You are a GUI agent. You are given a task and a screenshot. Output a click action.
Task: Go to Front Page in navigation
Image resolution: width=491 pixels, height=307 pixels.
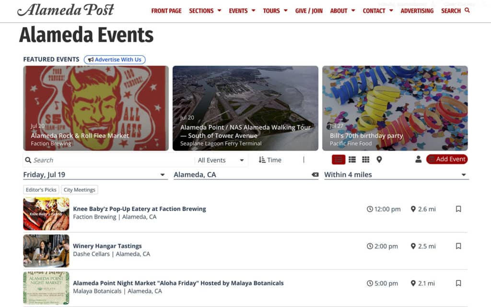(x=166, y=11)
